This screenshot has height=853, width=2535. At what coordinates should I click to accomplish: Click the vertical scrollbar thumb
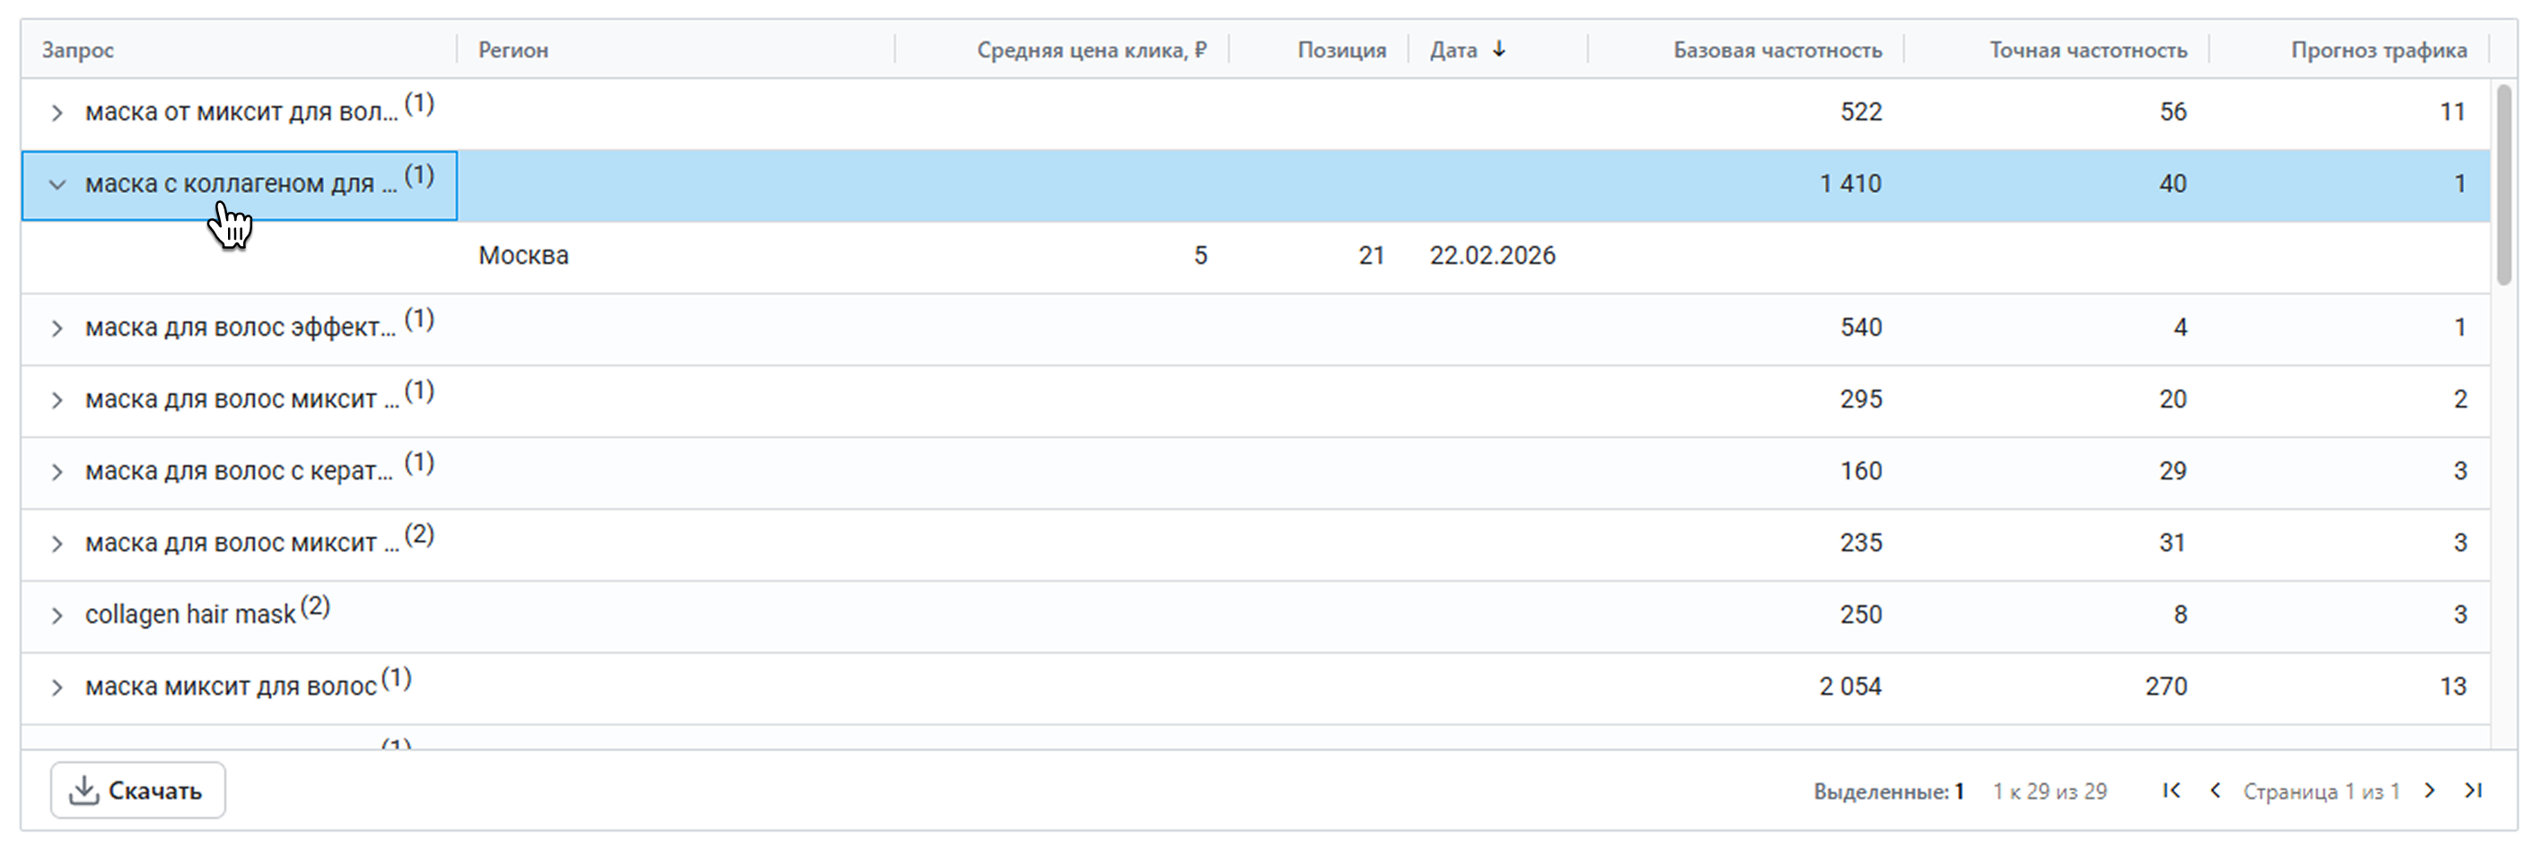coord(2504,185)
